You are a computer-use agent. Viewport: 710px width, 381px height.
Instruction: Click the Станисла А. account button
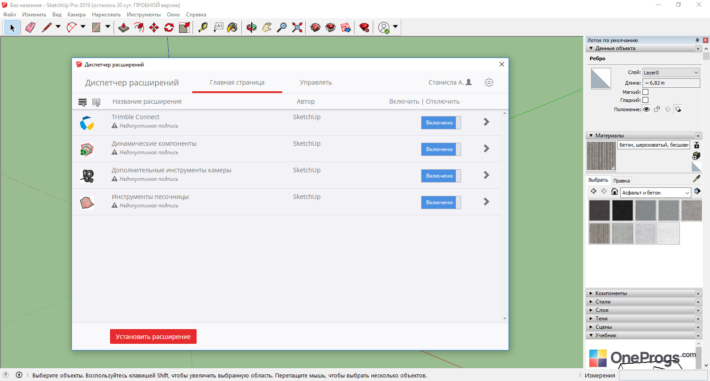450,82
